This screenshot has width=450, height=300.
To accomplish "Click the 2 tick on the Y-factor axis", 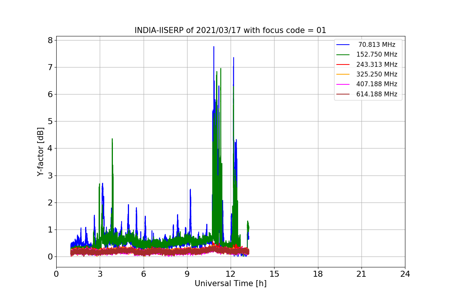I will [x=49, y=202].
